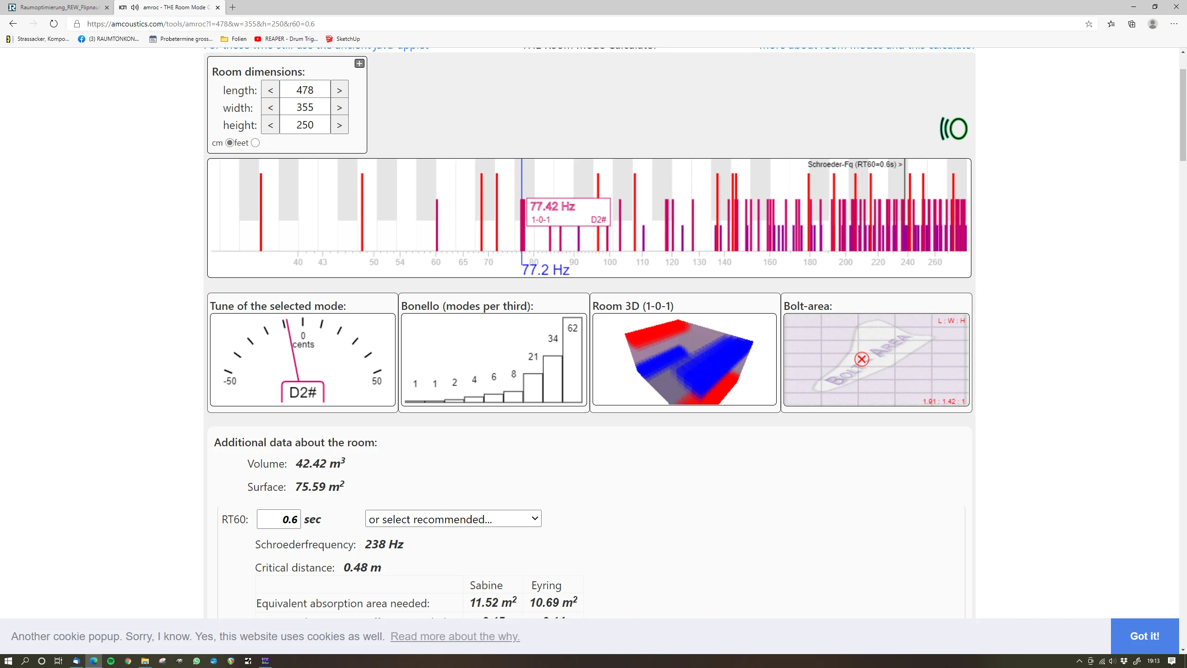Click the 77.42 Hz mode tooltip label
This screenshot has height=668, width=1187.
point(568,212)
